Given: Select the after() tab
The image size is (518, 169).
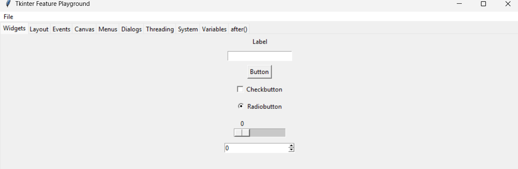Looking at the screenshot, I should 239,29.
